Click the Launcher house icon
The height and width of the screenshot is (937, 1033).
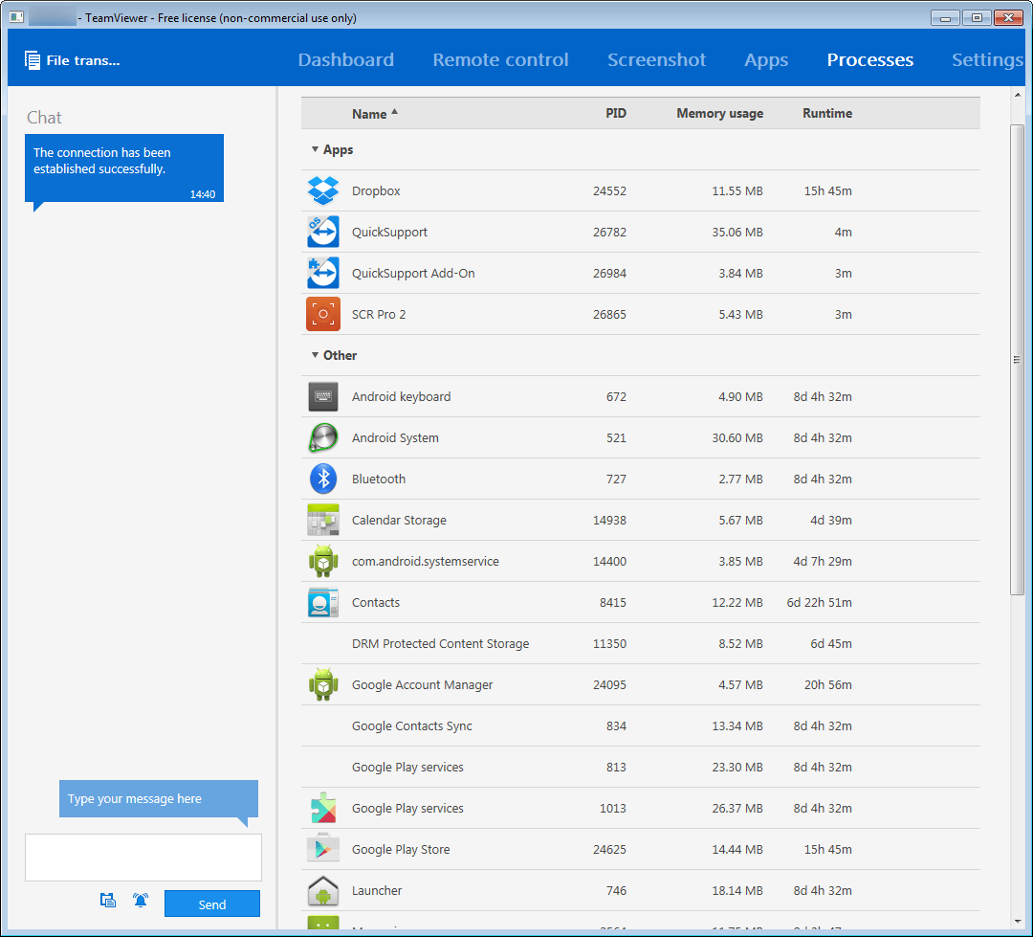point(323,890)
